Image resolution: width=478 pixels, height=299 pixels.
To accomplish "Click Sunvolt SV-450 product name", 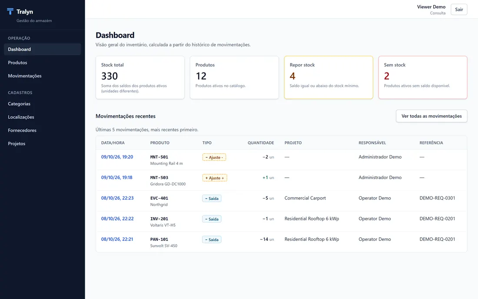I will 164,246.
